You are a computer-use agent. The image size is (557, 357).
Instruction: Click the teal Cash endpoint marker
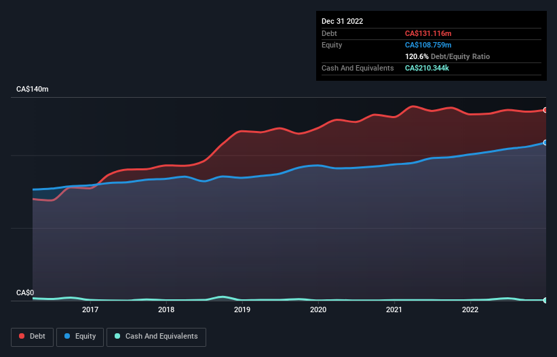coord(545,300)
